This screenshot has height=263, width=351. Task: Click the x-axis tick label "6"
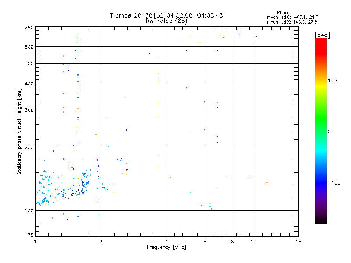click(205, 242)
